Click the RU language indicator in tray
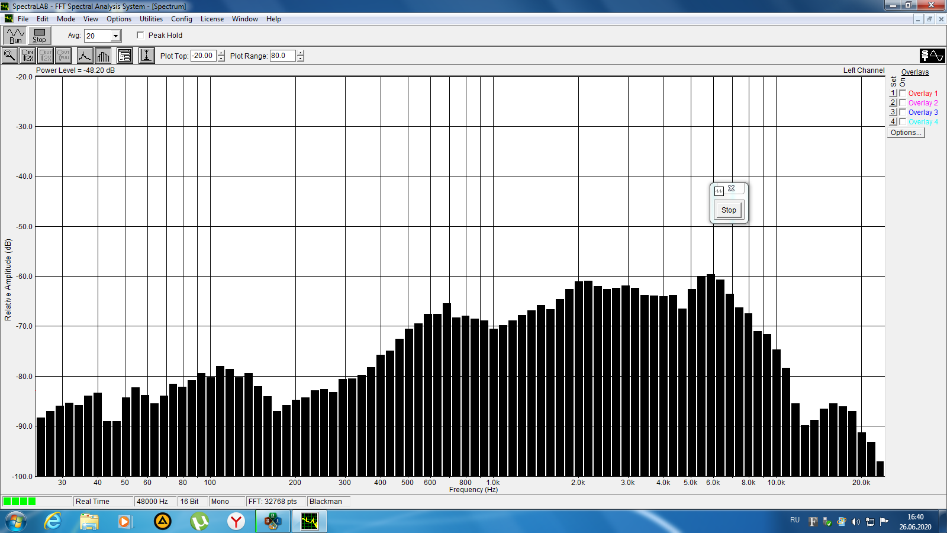 click(795, 520)
